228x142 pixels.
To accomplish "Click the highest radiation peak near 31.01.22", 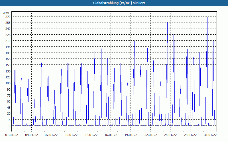I will (x=207, y=17).
